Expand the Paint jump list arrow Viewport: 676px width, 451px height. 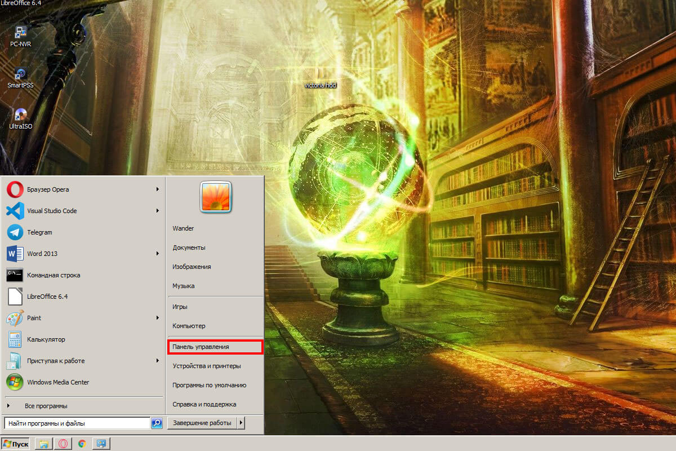tap(158, 318)
